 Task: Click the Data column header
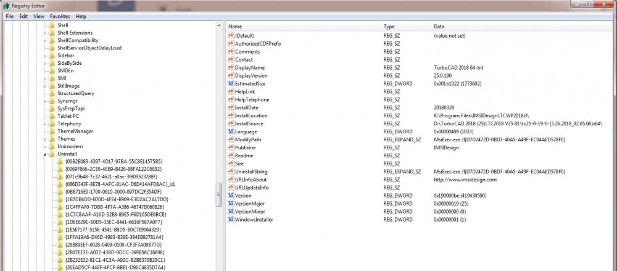coord(522,27)
